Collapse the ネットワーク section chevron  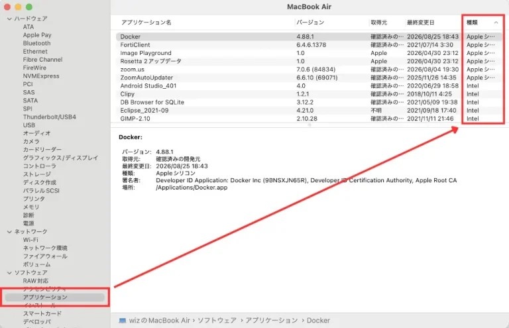[x=9, y=232]
